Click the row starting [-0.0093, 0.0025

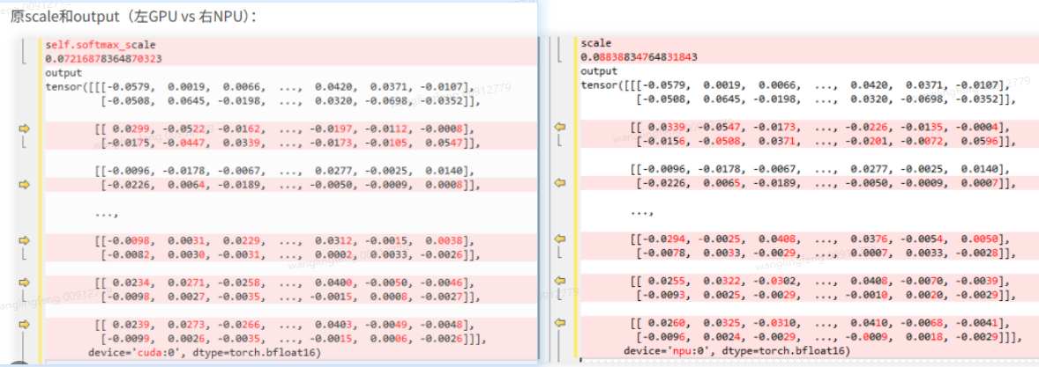point(826,295)
